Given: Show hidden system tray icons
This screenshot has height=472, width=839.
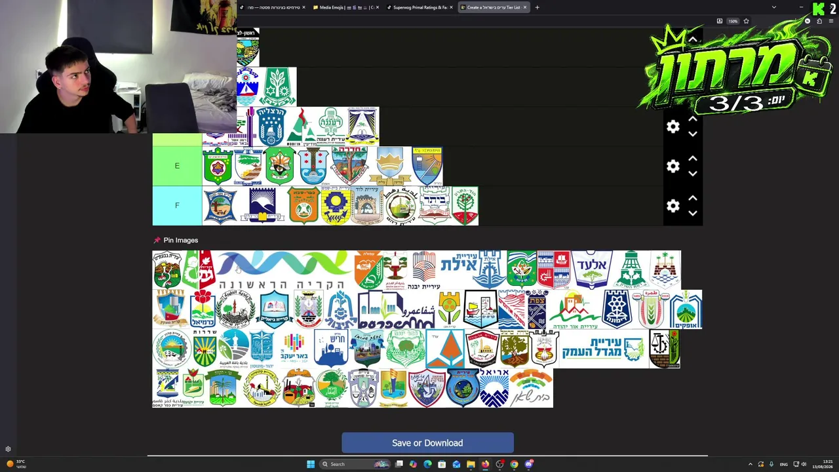Looking at the screenshot, I should click(751, 464).
